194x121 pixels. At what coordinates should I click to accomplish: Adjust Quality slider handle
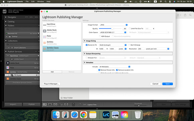pos(112,28)
